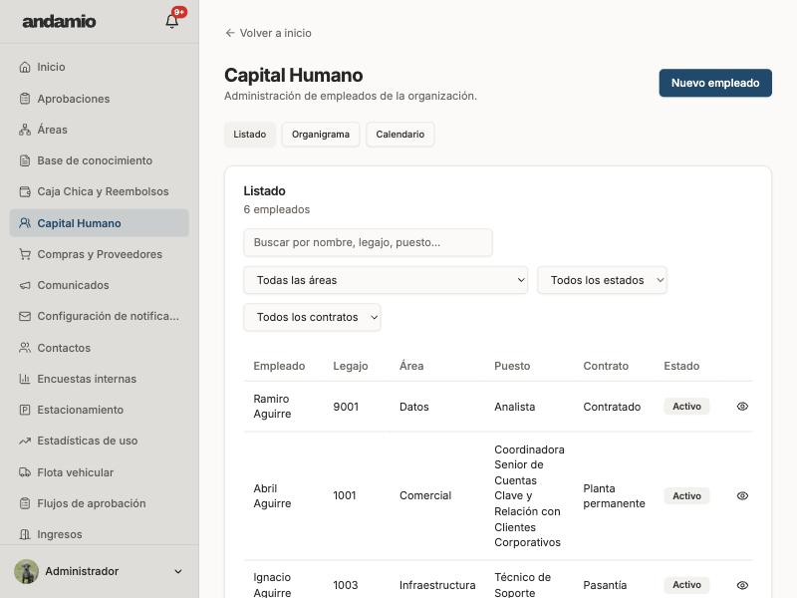Follow the Volver a inicio link
Screen dimensions: 797x598
pos(268,33)
